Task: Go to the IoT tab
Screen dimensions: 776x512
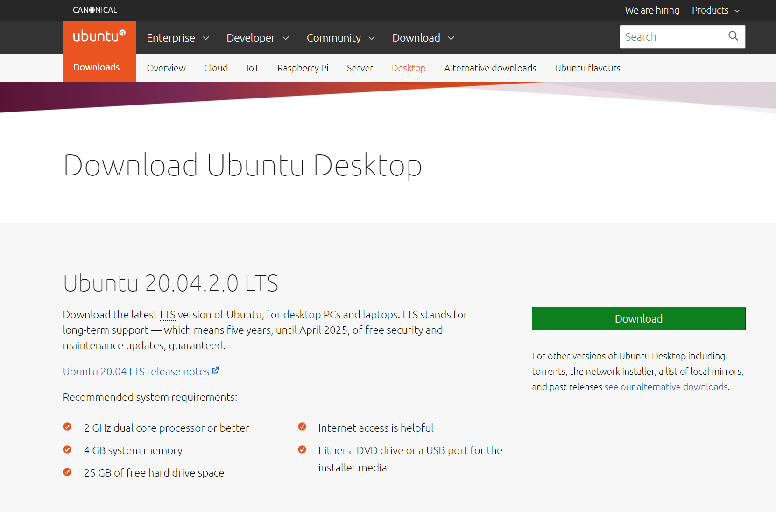Action: 253,68
